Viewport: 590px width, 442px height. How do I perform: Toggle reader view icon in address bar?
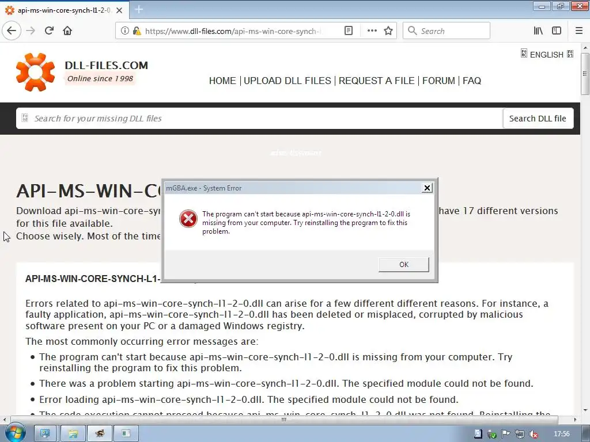click(x=349, y=31)
